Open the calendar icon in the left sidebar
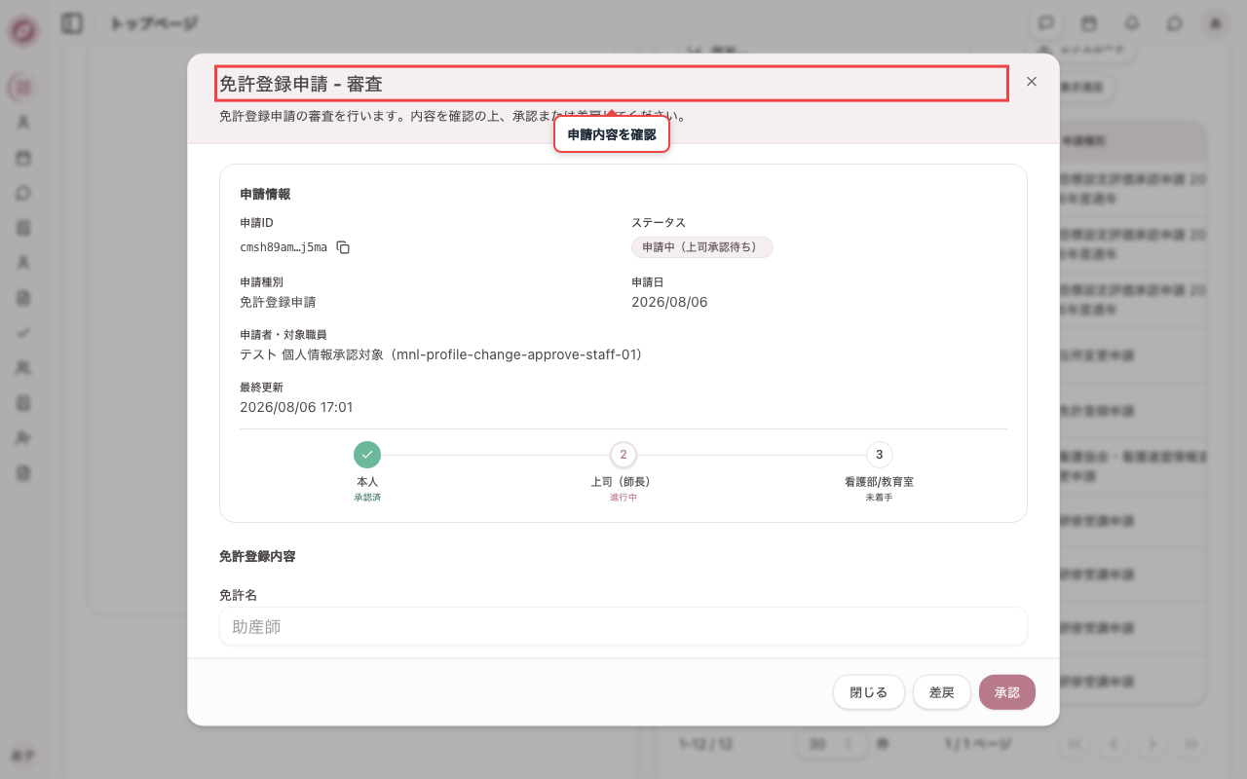Image resolution: width=1247 pixels, height=779 pixels. 23,158
